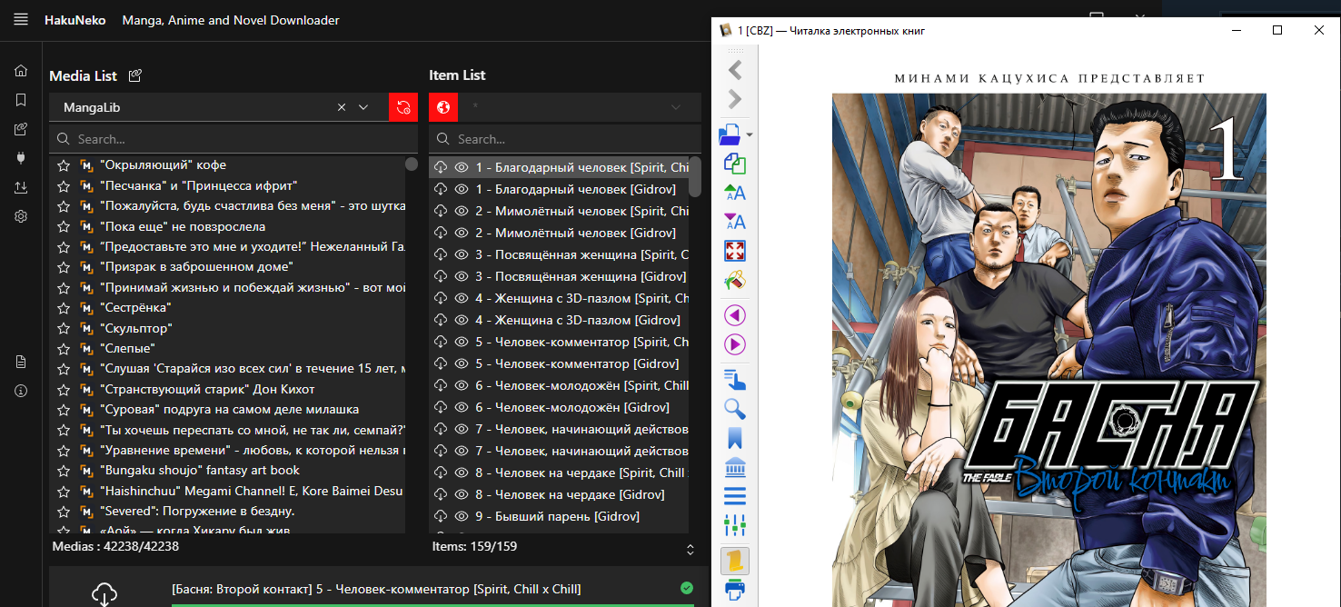Select item 9 - Бывший парень [Gidrov]
The height and width of the screenshot is (607, 1341).
(x=557, y=516)
